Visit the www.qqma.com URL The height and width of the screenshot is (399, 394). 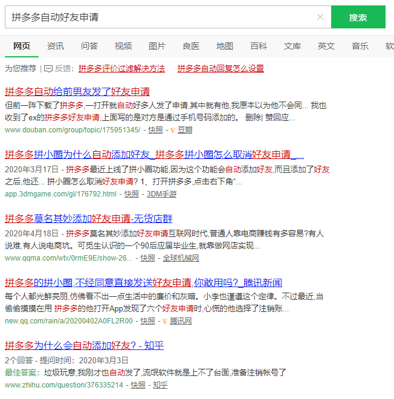(68, 258)
